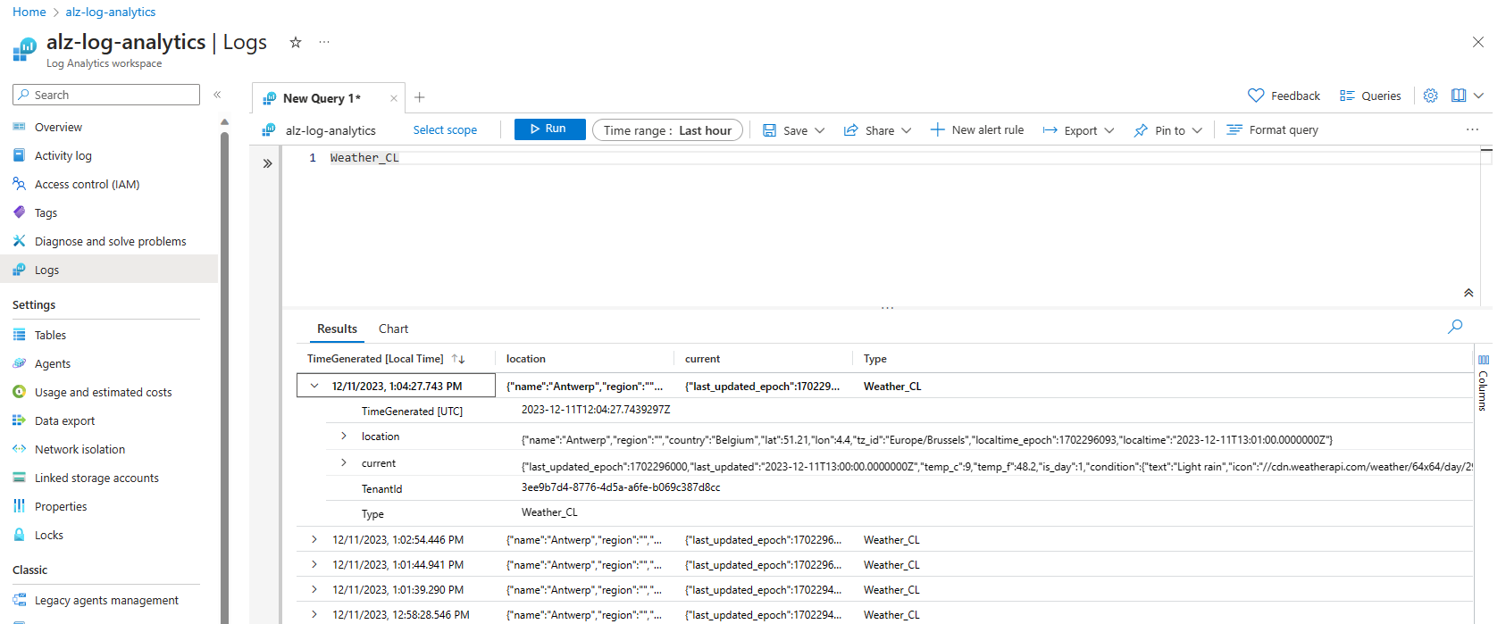Open the Logs settings gear
This screenshot has height=624, width=1506.
(x=1431, y=96)
